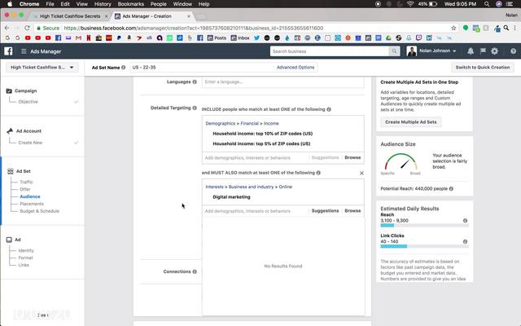Focus the Ad Set Name field

(202, 67)
